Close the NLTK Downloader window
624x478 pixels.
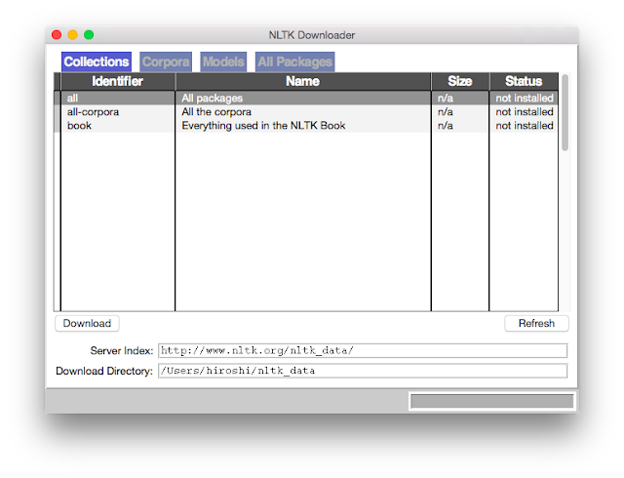coord(57,35)
